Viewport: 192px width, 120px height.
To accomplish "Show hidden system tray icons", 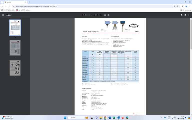I will click(x=162, y=117).
